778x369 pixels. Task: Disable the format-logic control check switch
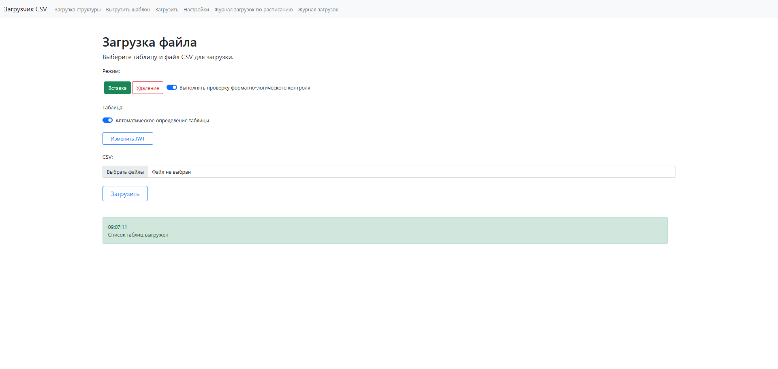click(x=172, y=87)
